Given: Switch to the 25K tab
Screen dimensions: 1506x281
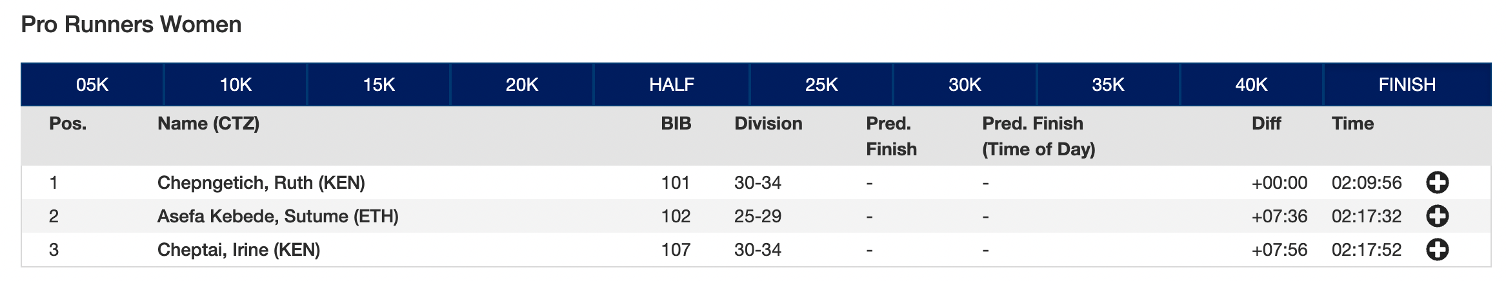Looking at the screenshot, I should 821,84.
